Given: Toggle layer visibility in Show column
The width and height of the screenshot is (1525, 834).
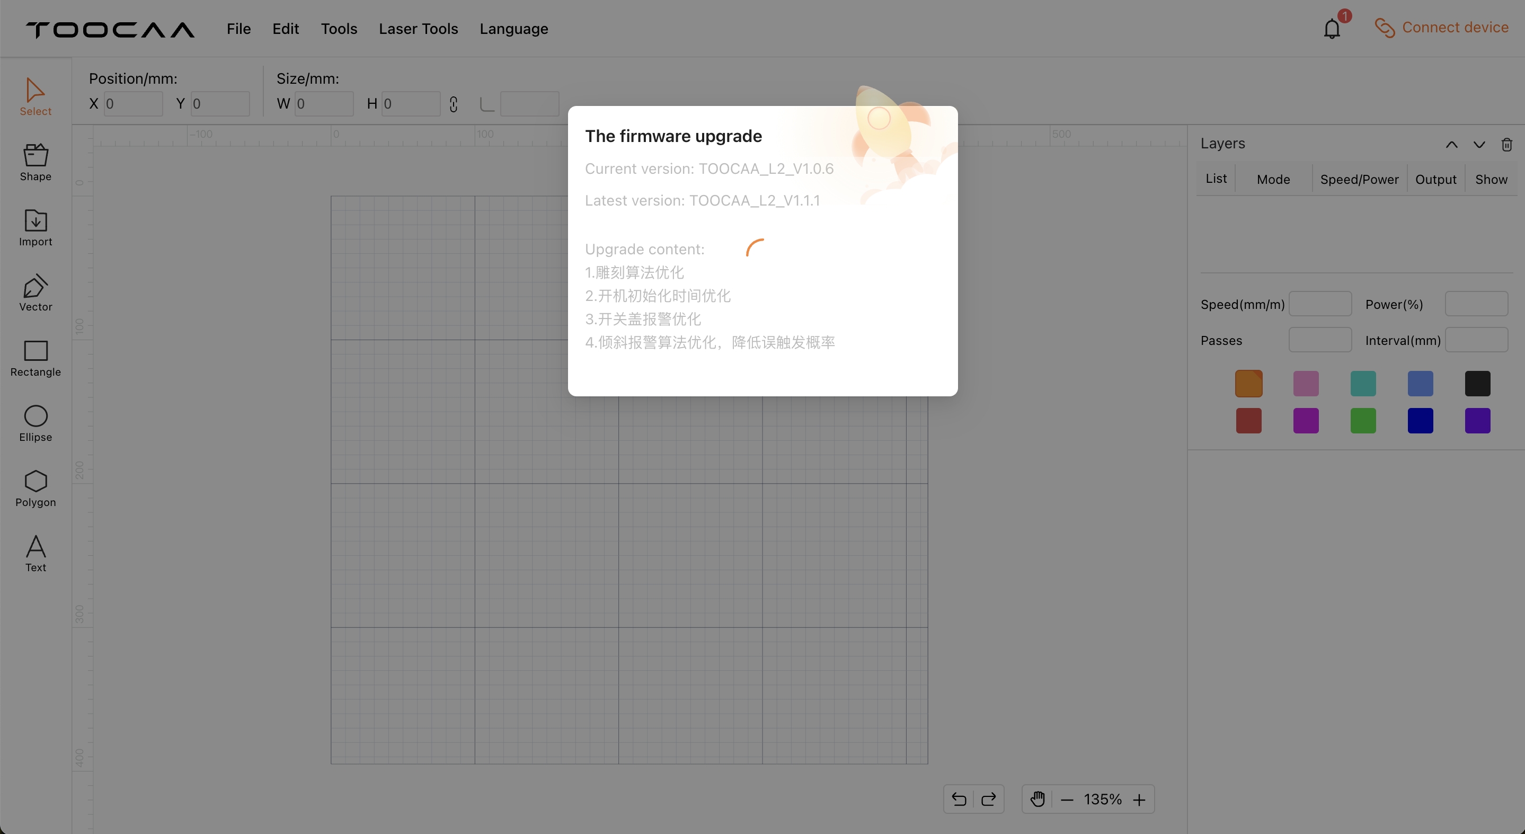Looking at the screenshot, I should click(1491, 178).
